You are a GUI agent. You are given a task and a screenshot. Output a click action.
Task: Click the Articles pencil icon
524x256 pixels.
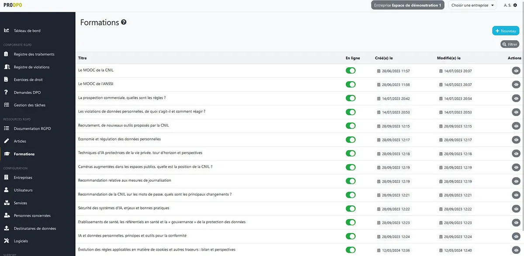7,141
